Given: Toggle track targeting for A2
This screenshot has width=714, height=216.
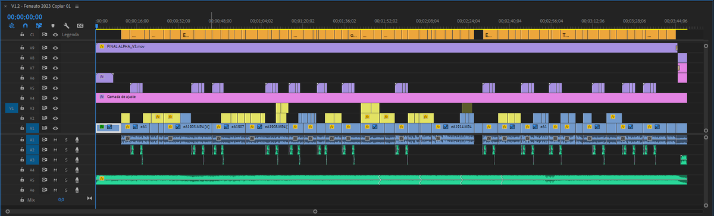Looking at the screenshot, I should tap(32, 150).
